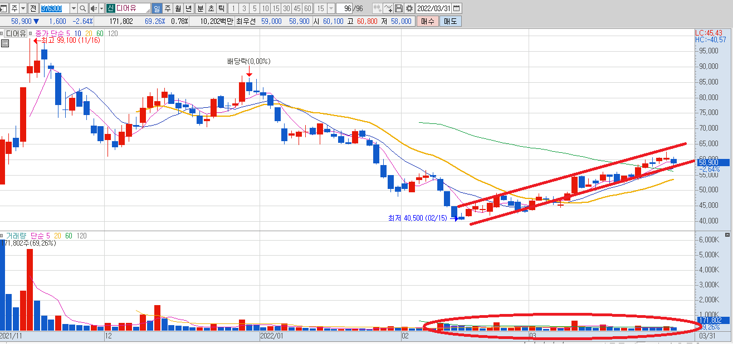Choose interval 60 button
733x349 pixels.
tap(307, 8)
